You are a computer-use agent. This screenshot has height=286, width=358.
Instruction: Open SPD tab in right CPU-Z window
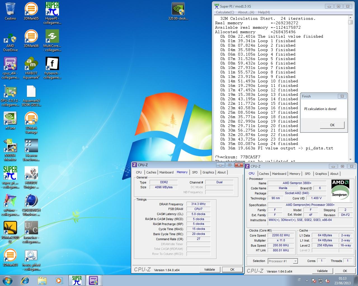pos(308,174)
